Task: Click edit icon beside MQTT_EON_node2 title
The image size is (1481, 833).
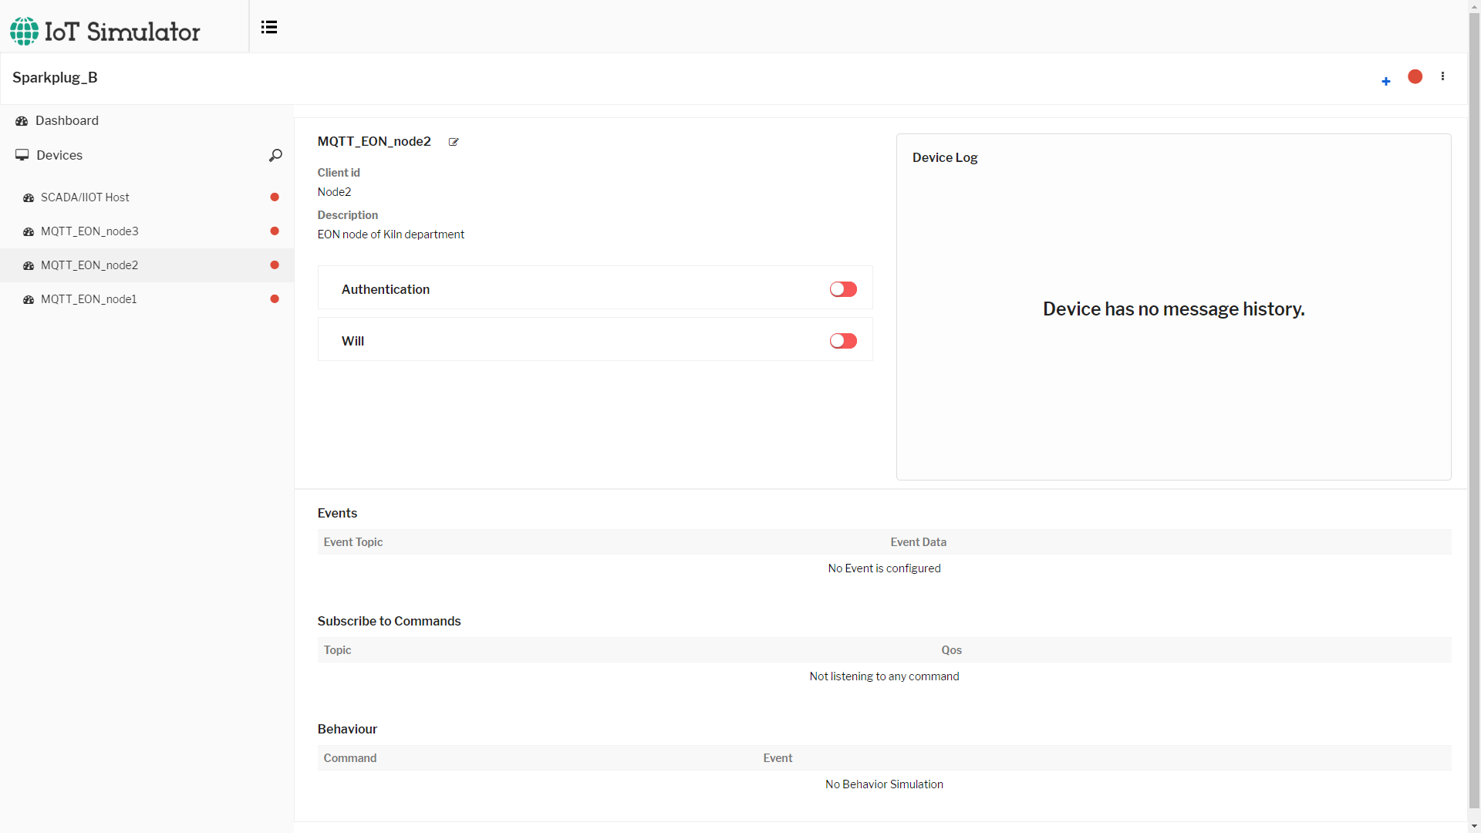Action: pos(454,142)
